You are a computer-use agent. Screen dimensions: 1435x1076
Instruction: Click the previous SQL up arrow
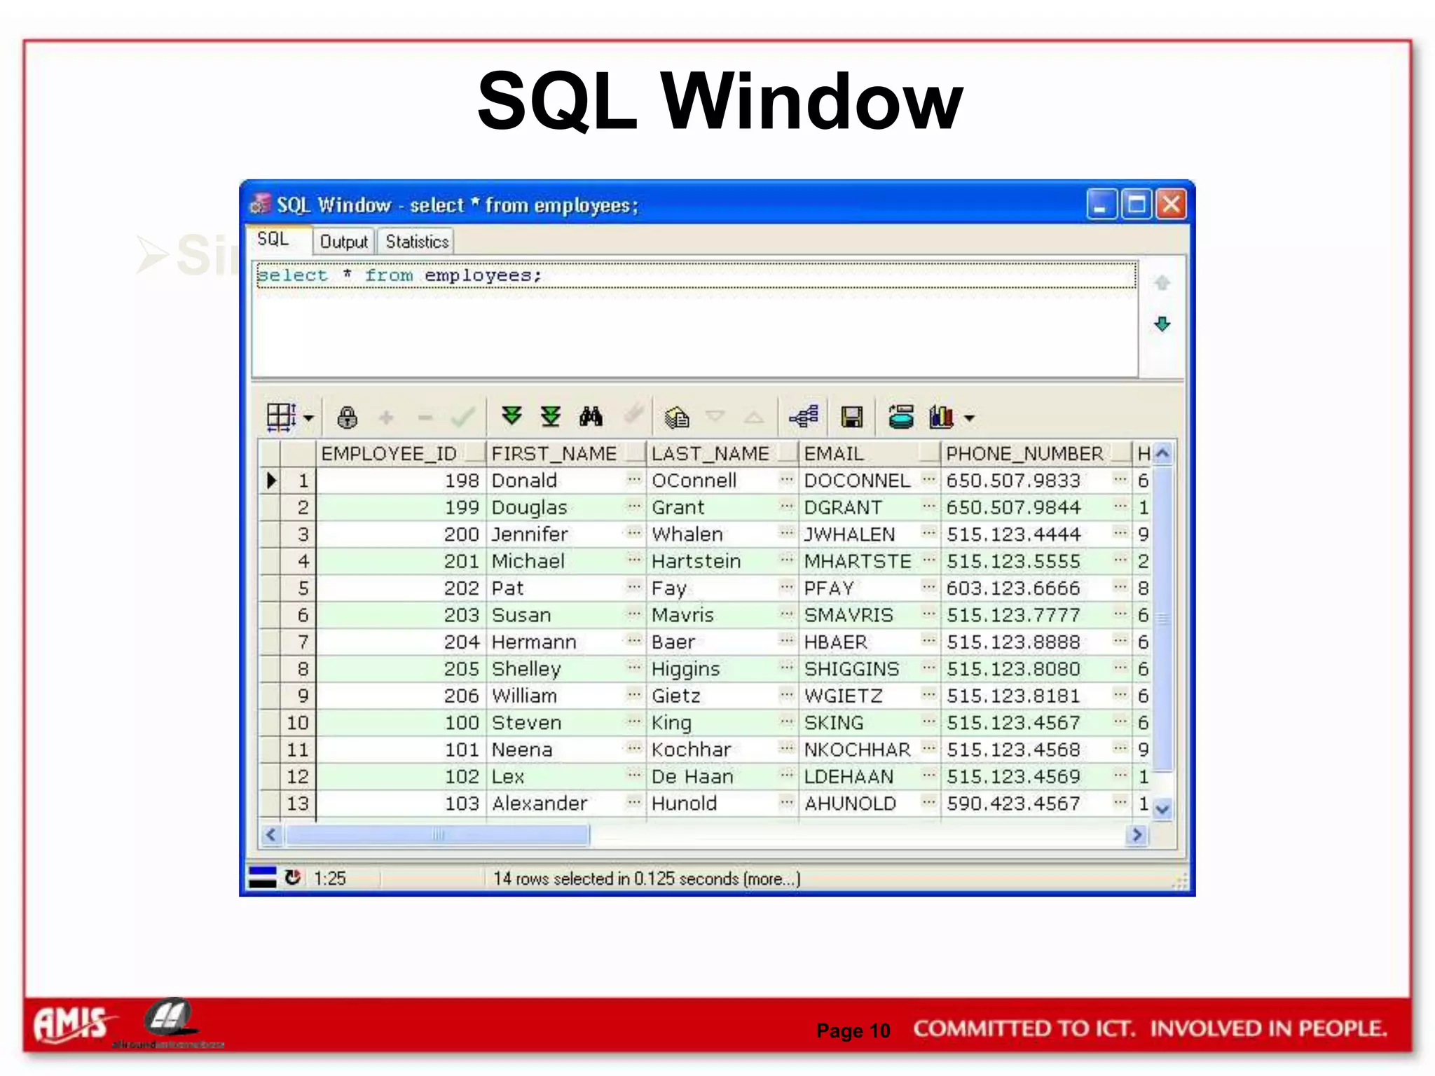(x=1162, y=283)
